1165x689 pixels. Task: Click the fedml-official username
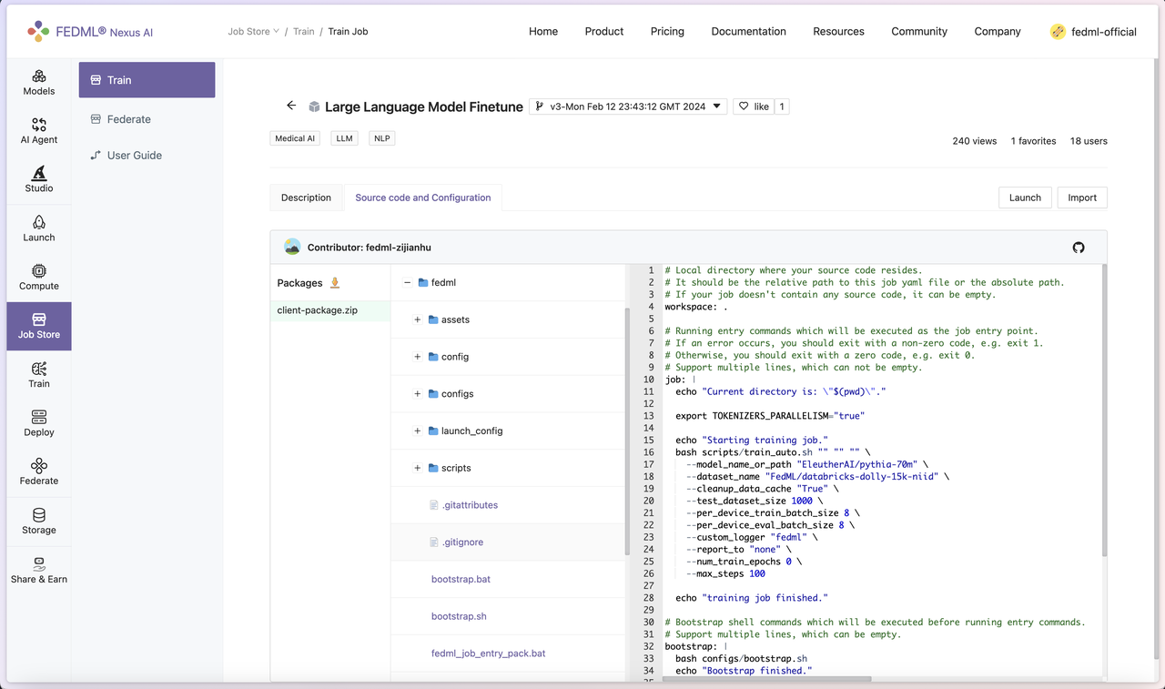coord(1105,32)
